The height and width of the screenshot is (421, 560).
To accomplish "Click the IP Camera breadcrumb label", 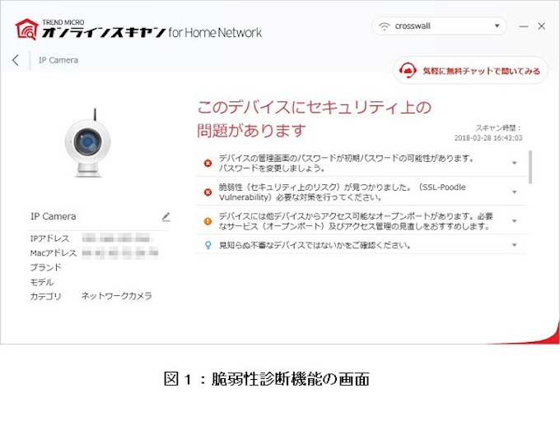I will pyautogui.click(x=58, y=60).
